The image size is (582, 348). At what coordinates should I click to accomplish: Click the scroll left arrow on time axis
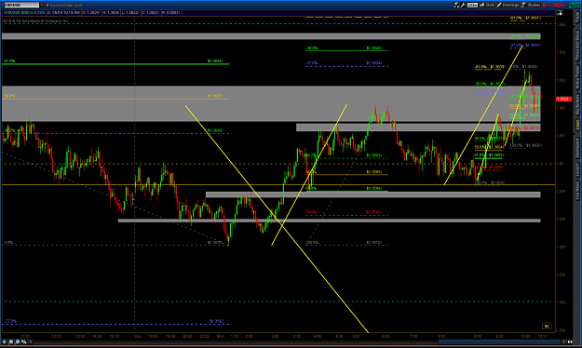pos(31,341)
